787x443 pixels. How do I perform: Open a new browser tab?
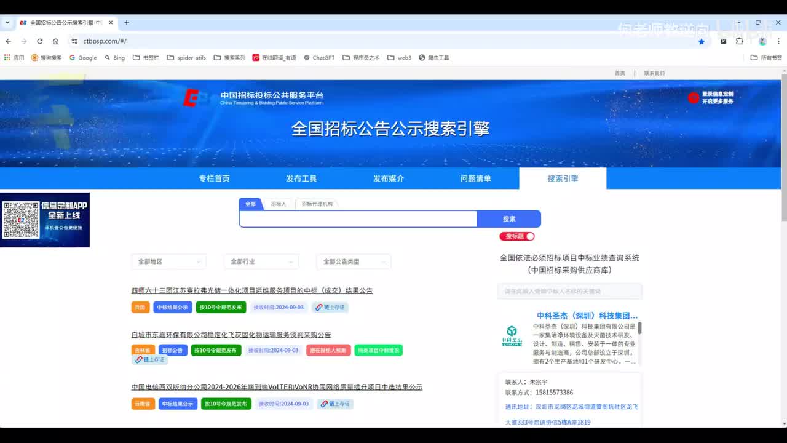pos(127,23)
